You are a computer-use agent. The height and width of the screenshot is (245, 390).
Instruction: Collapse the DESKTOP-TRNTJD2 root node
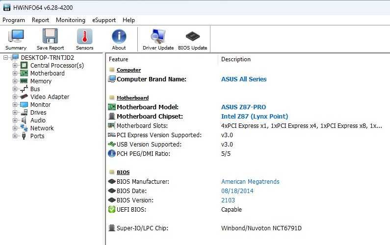click(x=6, y=58)
